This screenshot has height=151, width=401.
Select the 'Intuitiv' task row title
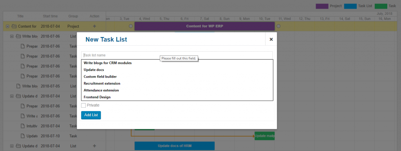pyautogui.click(x=32, y=126)
